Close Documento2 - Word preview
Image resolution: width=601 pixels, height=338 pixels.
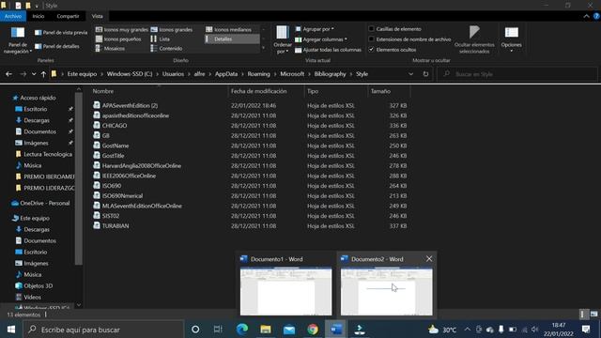pos(429,259)
